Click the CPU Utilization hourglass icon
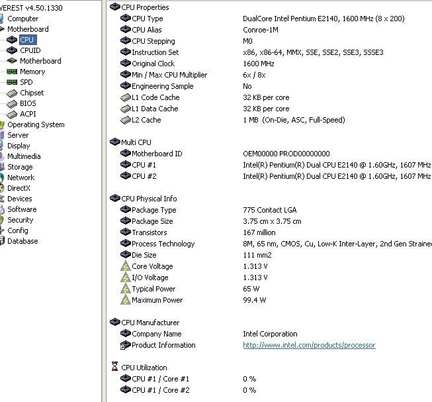This screenshot has width=432, height=402. (115, 366)
